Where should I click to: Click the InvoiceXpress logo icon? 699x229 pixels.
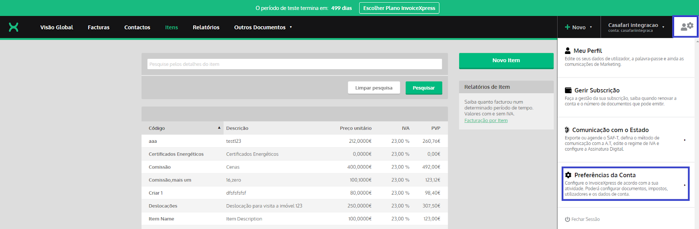pyautogui.click(x=14, y=27)
